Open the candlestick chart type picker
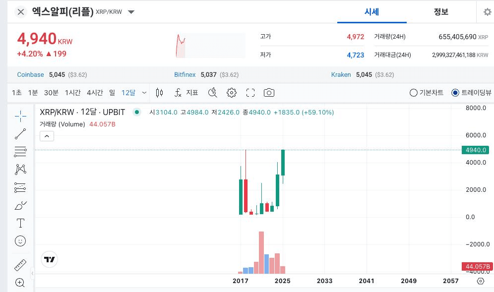This screenshot has height=292, width=494. 159,93
